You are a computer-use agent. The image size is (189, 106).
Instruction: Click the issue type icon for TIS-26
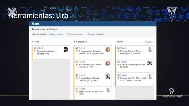pos(118,75)
